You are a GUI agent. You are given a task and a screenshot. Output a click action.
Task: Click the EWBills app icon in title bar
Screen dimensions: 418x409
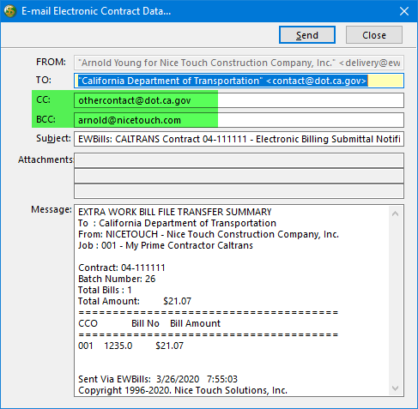click(10, 11)
